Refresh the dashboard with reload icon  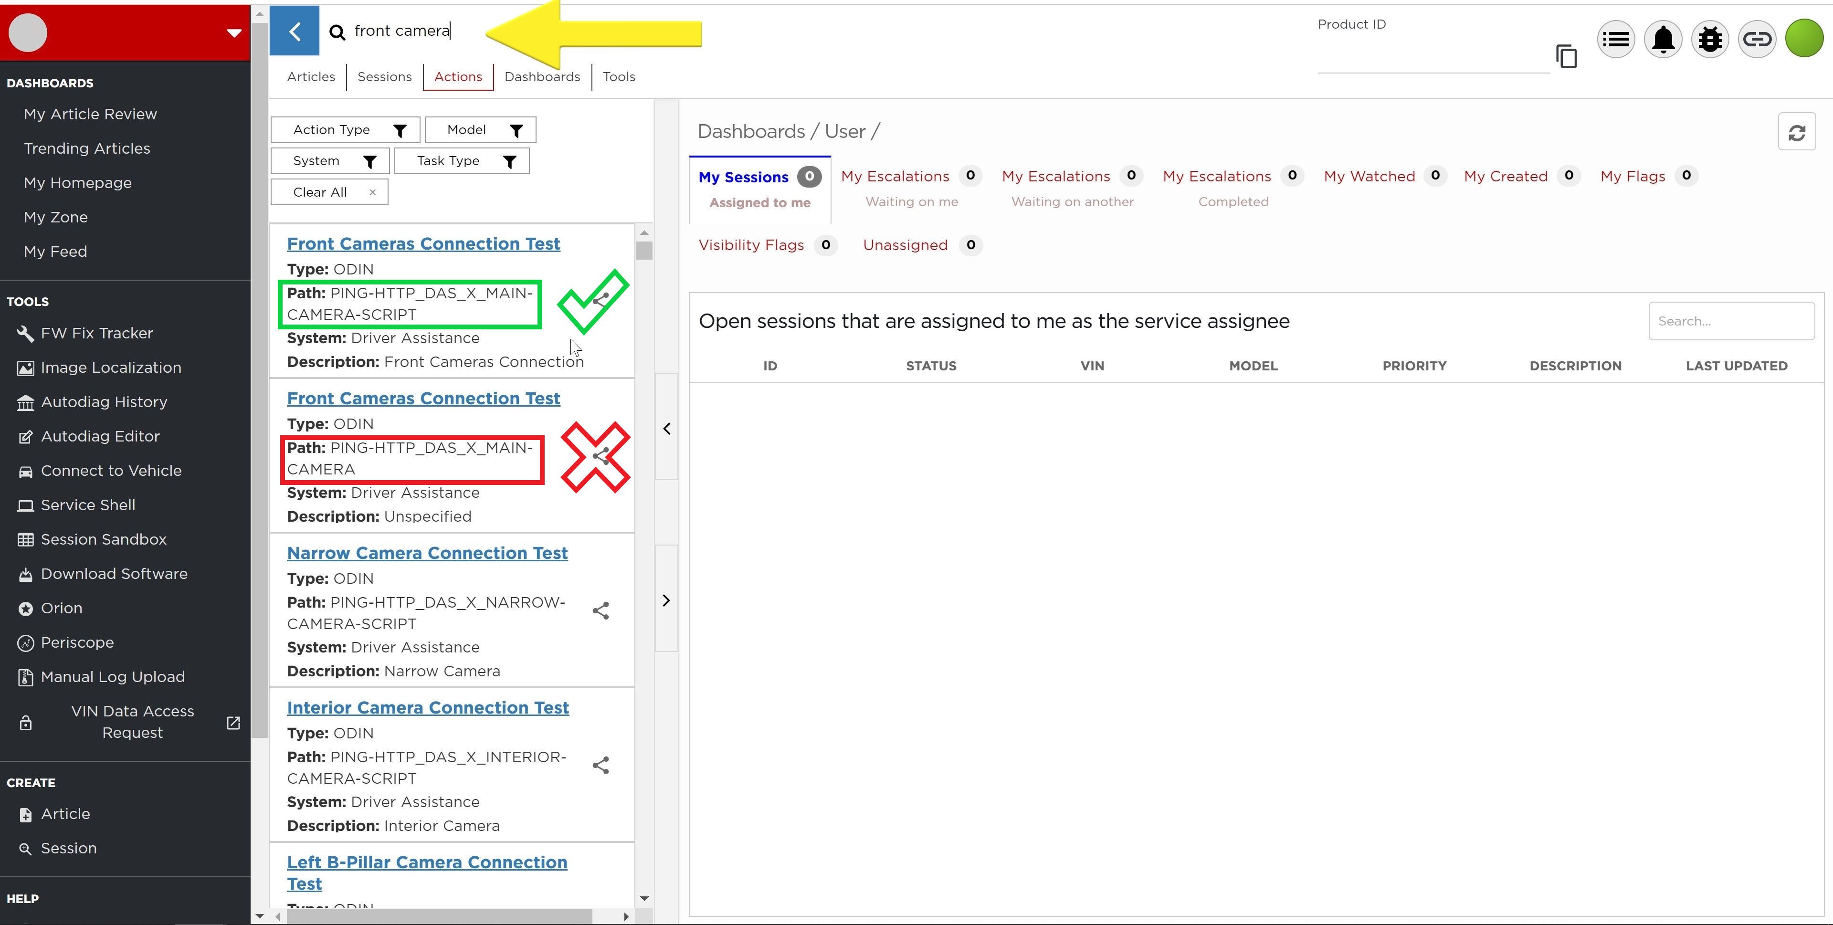point(1796,132)
